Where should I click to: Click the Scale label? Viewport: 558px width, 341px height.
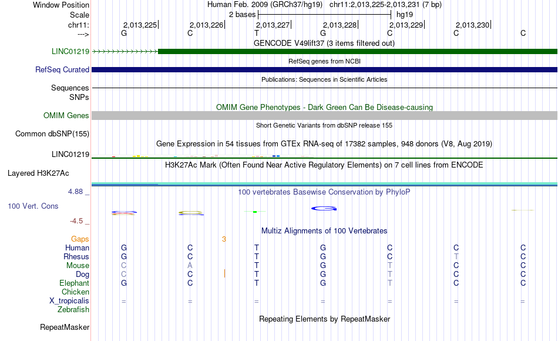point(79,15)
